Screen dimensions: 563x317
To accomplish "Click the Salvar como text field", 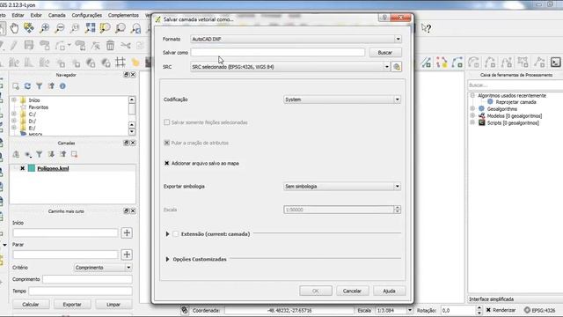I will (x=278, y=53).
